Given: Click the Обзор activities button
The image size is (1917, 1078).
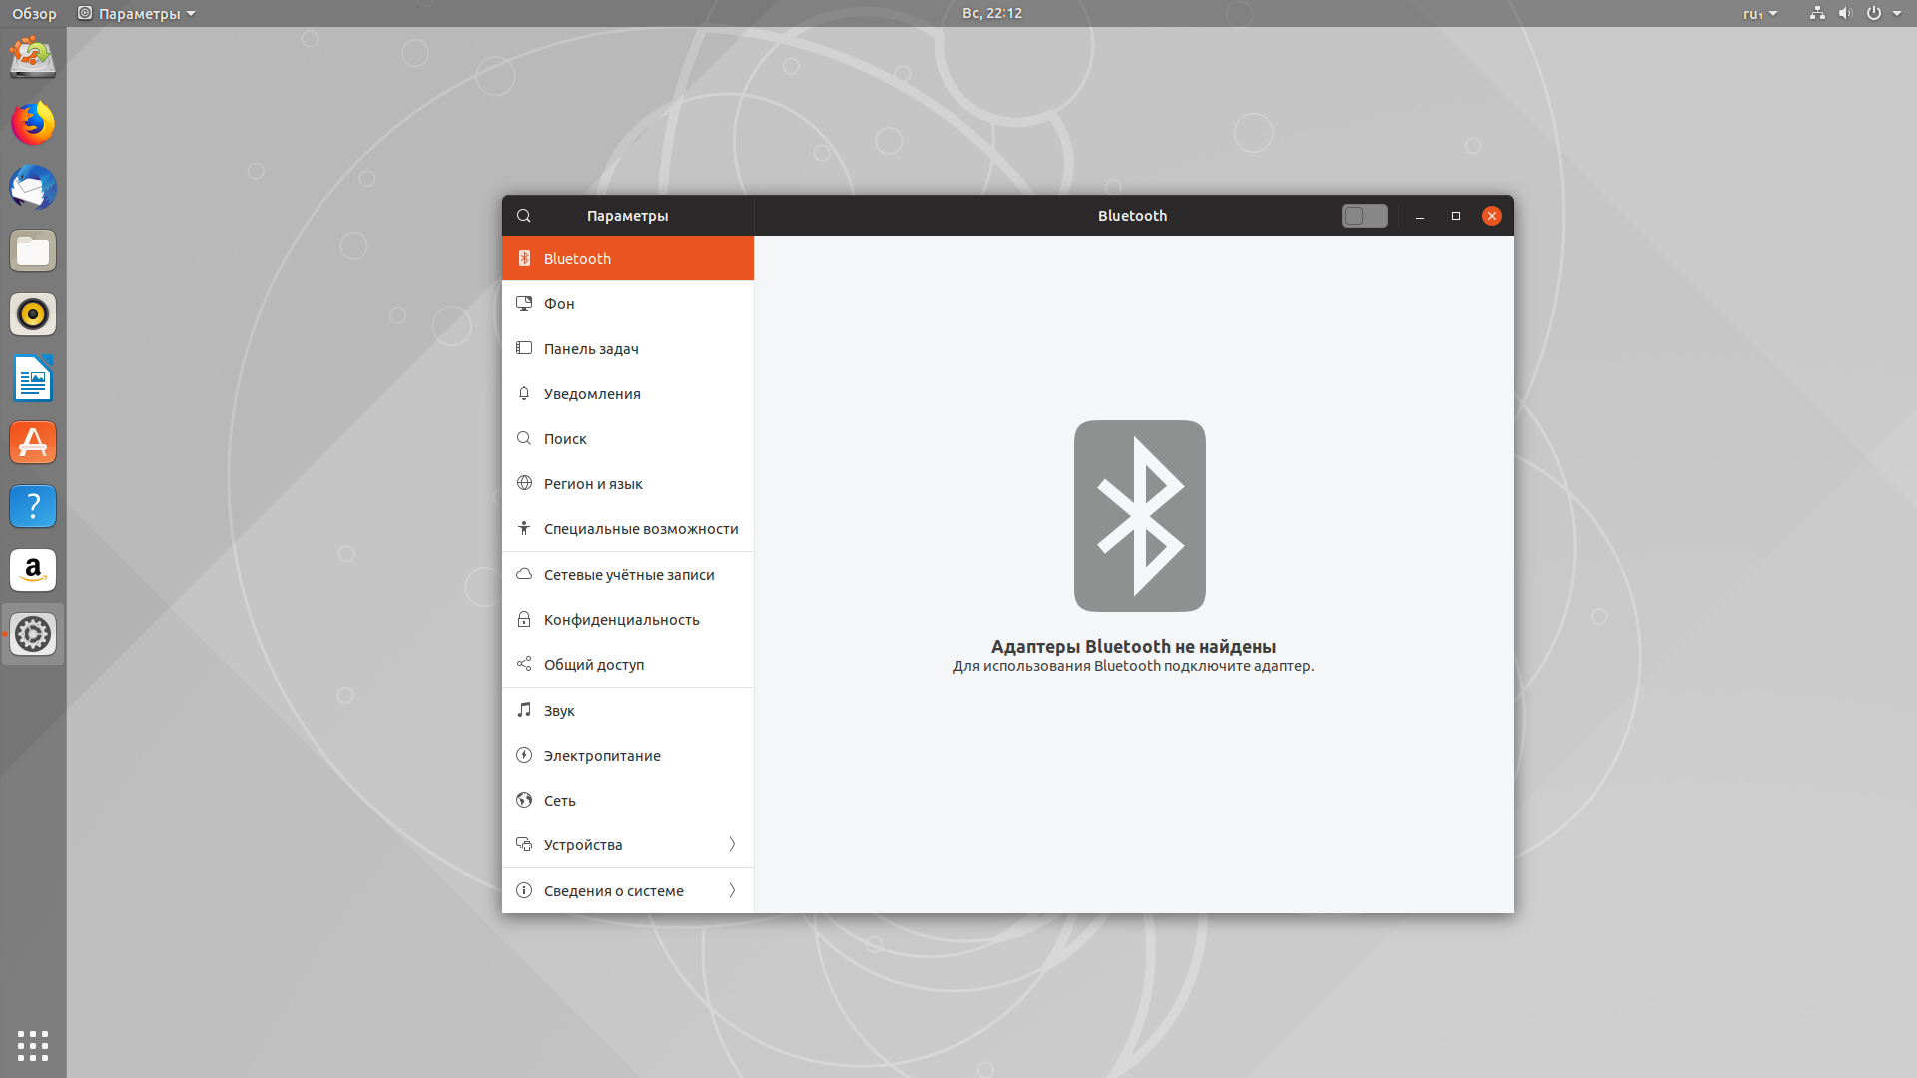Looking at the screenshot, I should coord(34,13).
